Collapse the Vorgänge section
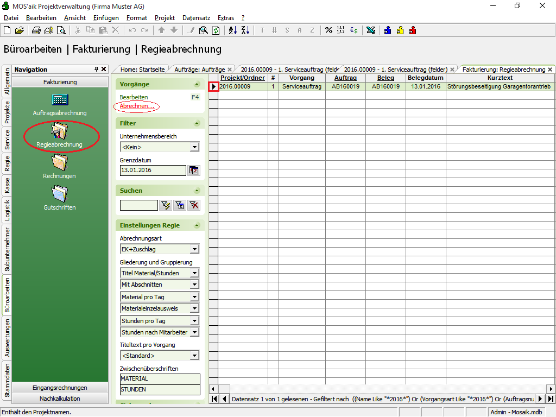The width and height of the screenshot is (556, 417). pyautogui.click(x=197, y=84)
